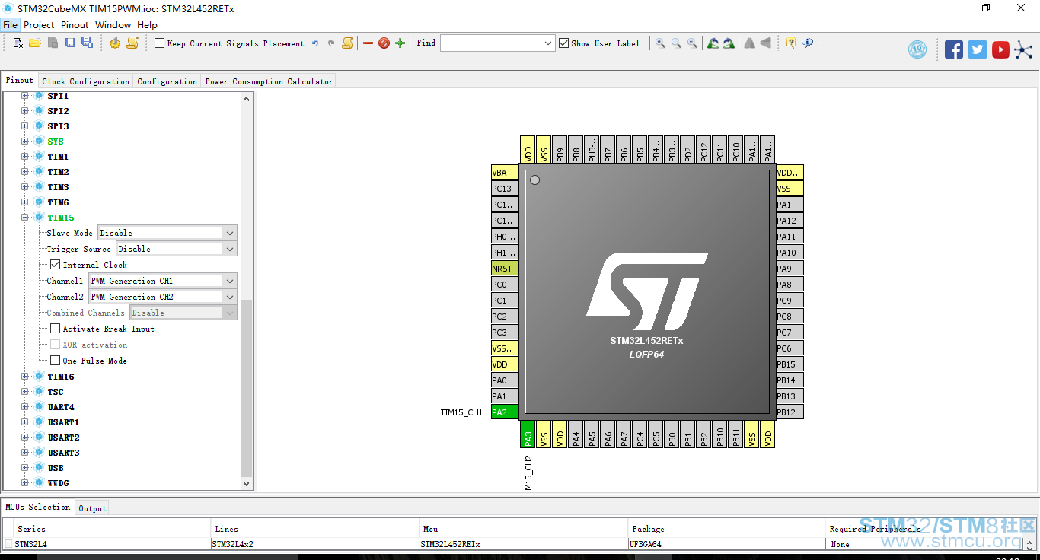Screen dimensions: 1040x560
Task: Expand the TIM1 tree node
Action: pyautogui.click(x=25, y=157)
